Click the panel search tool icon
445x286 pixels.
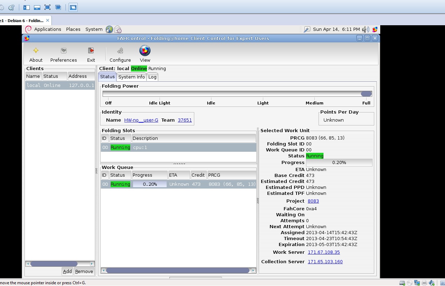307,29
